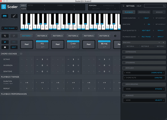Increase semitone for Bb maj chord
The width and height of the screenshot is (167, 120).
click(109, 71)
